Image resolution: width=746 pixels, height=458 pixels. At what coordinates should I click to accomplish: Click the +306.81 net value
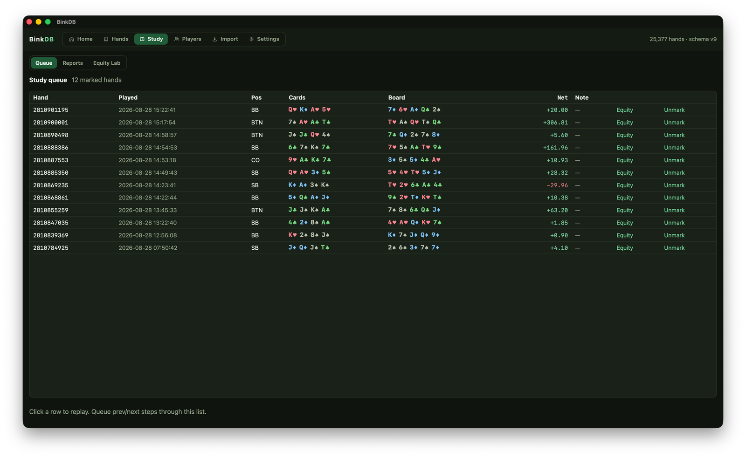(x=555, y=123)
